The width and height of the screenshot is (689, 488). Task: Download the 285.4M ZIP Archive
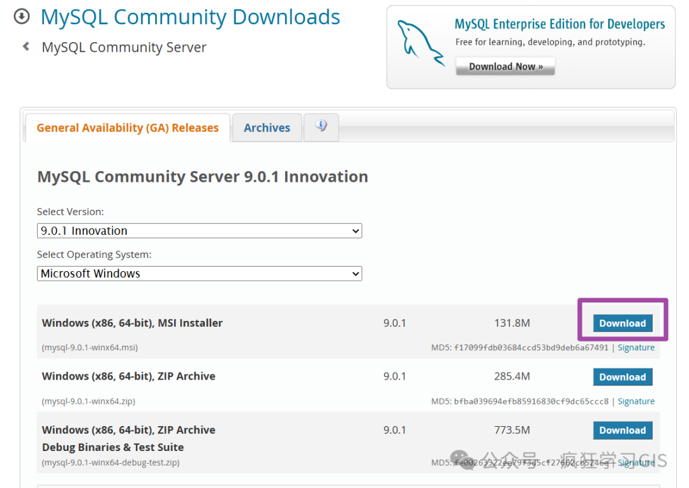(x=622, y=377)
